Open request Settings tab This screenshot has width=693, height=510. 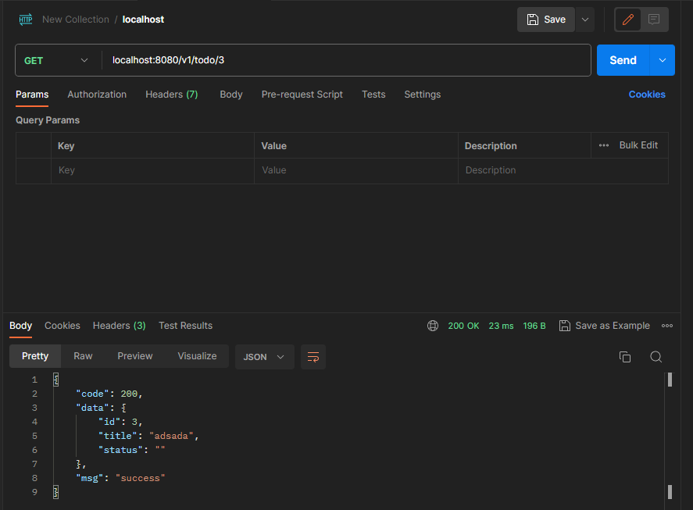coord(422,95)
